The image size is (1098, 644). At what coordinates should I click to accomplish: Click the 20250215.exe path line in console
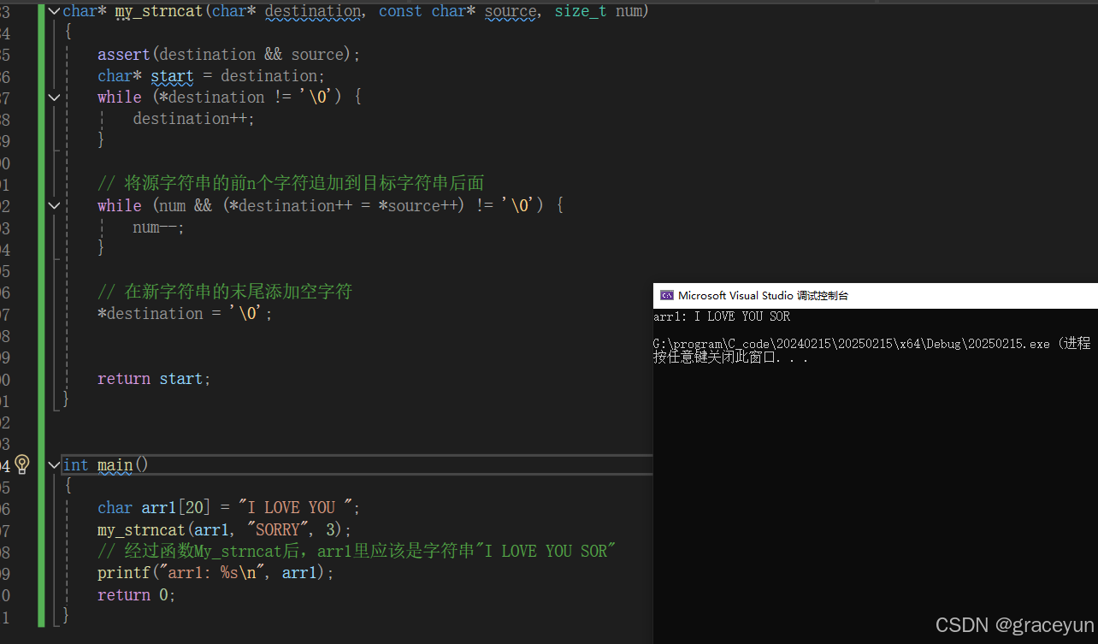872,344
